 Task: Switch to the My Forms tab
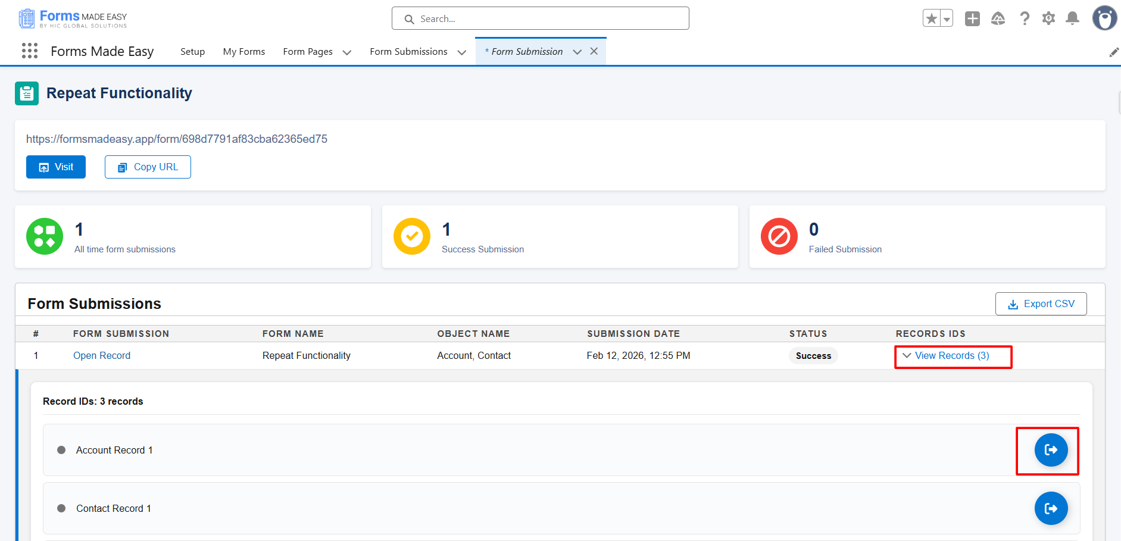pyautogui.click(x=244, y=52)
